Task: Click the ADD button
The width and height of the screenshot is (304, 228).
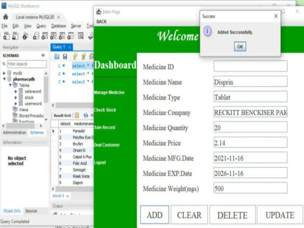Action: click(154, 215)
